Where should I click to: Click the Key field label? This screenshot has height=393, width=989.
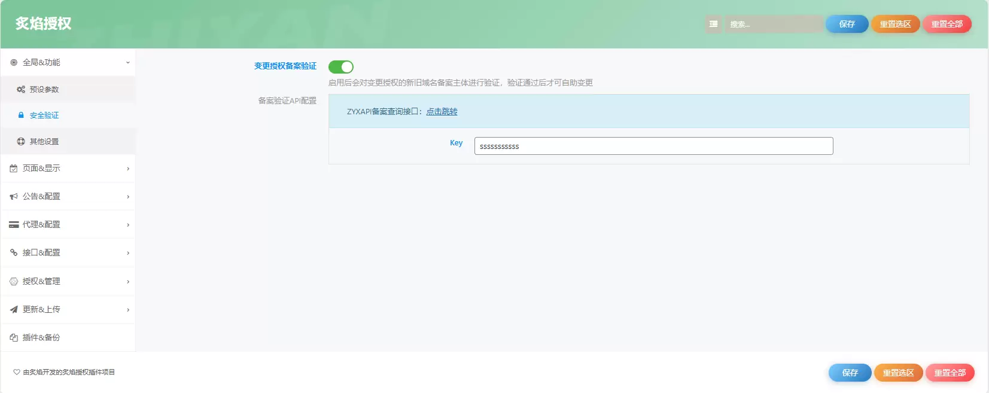456,143
